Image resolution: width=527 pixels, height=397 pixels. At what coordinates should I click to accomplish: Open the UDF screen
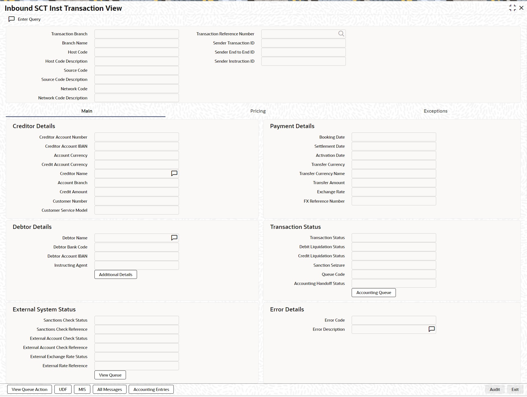pos(63,389)
